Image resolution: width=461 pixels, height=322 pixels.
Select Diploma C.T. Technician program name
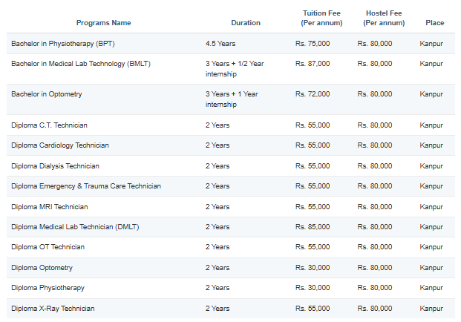[x=49, y=125]
